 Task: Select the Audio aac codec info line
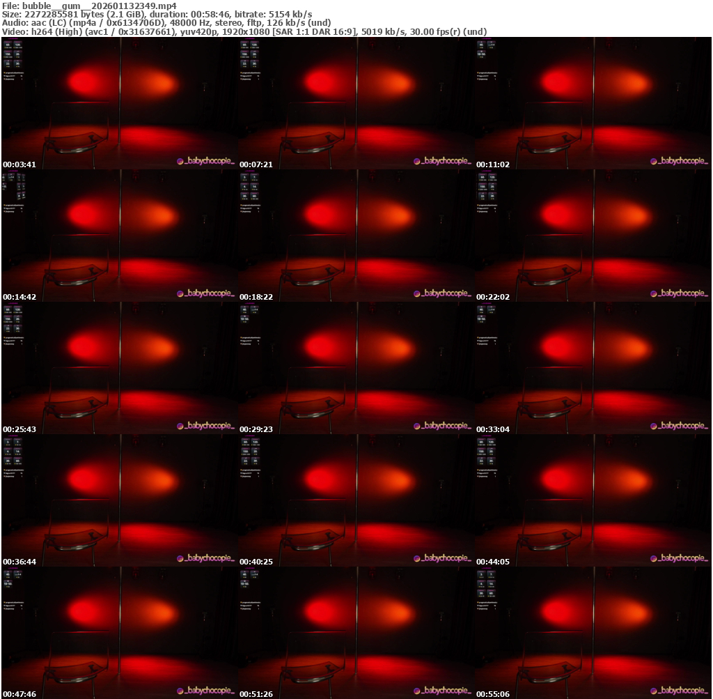point(166,23)
